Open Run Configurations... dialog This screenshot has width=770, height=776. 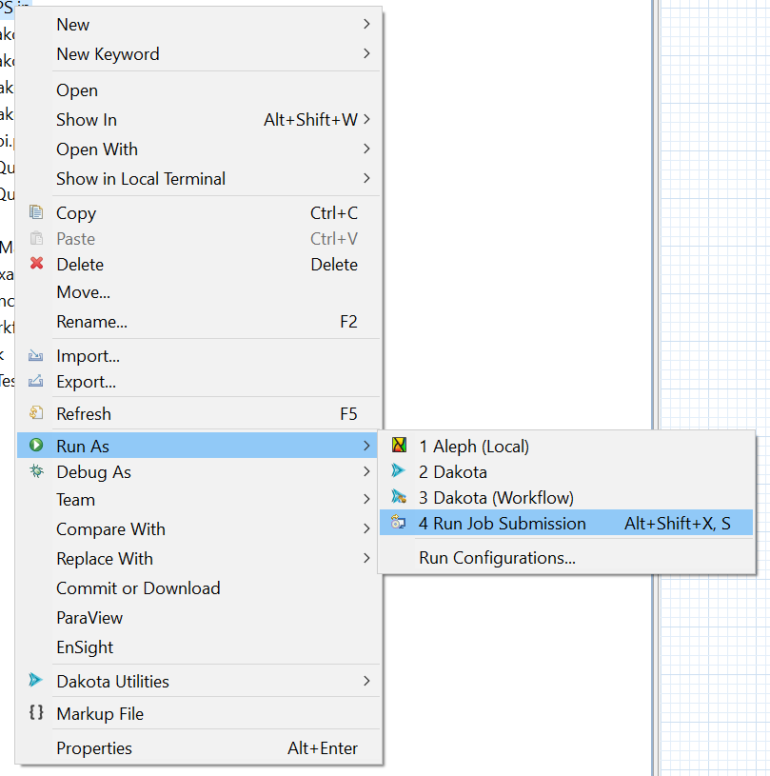pos(497,558)
